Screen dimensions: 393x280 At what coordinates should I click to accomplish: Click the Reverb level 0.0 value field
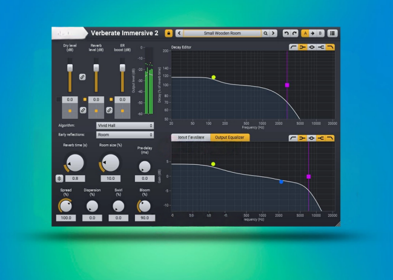click(x=96, y=99)
